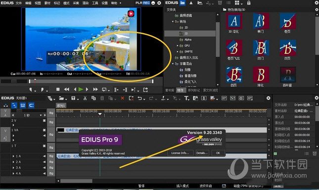Jump to previous edit point icon

tap(116, 90)
